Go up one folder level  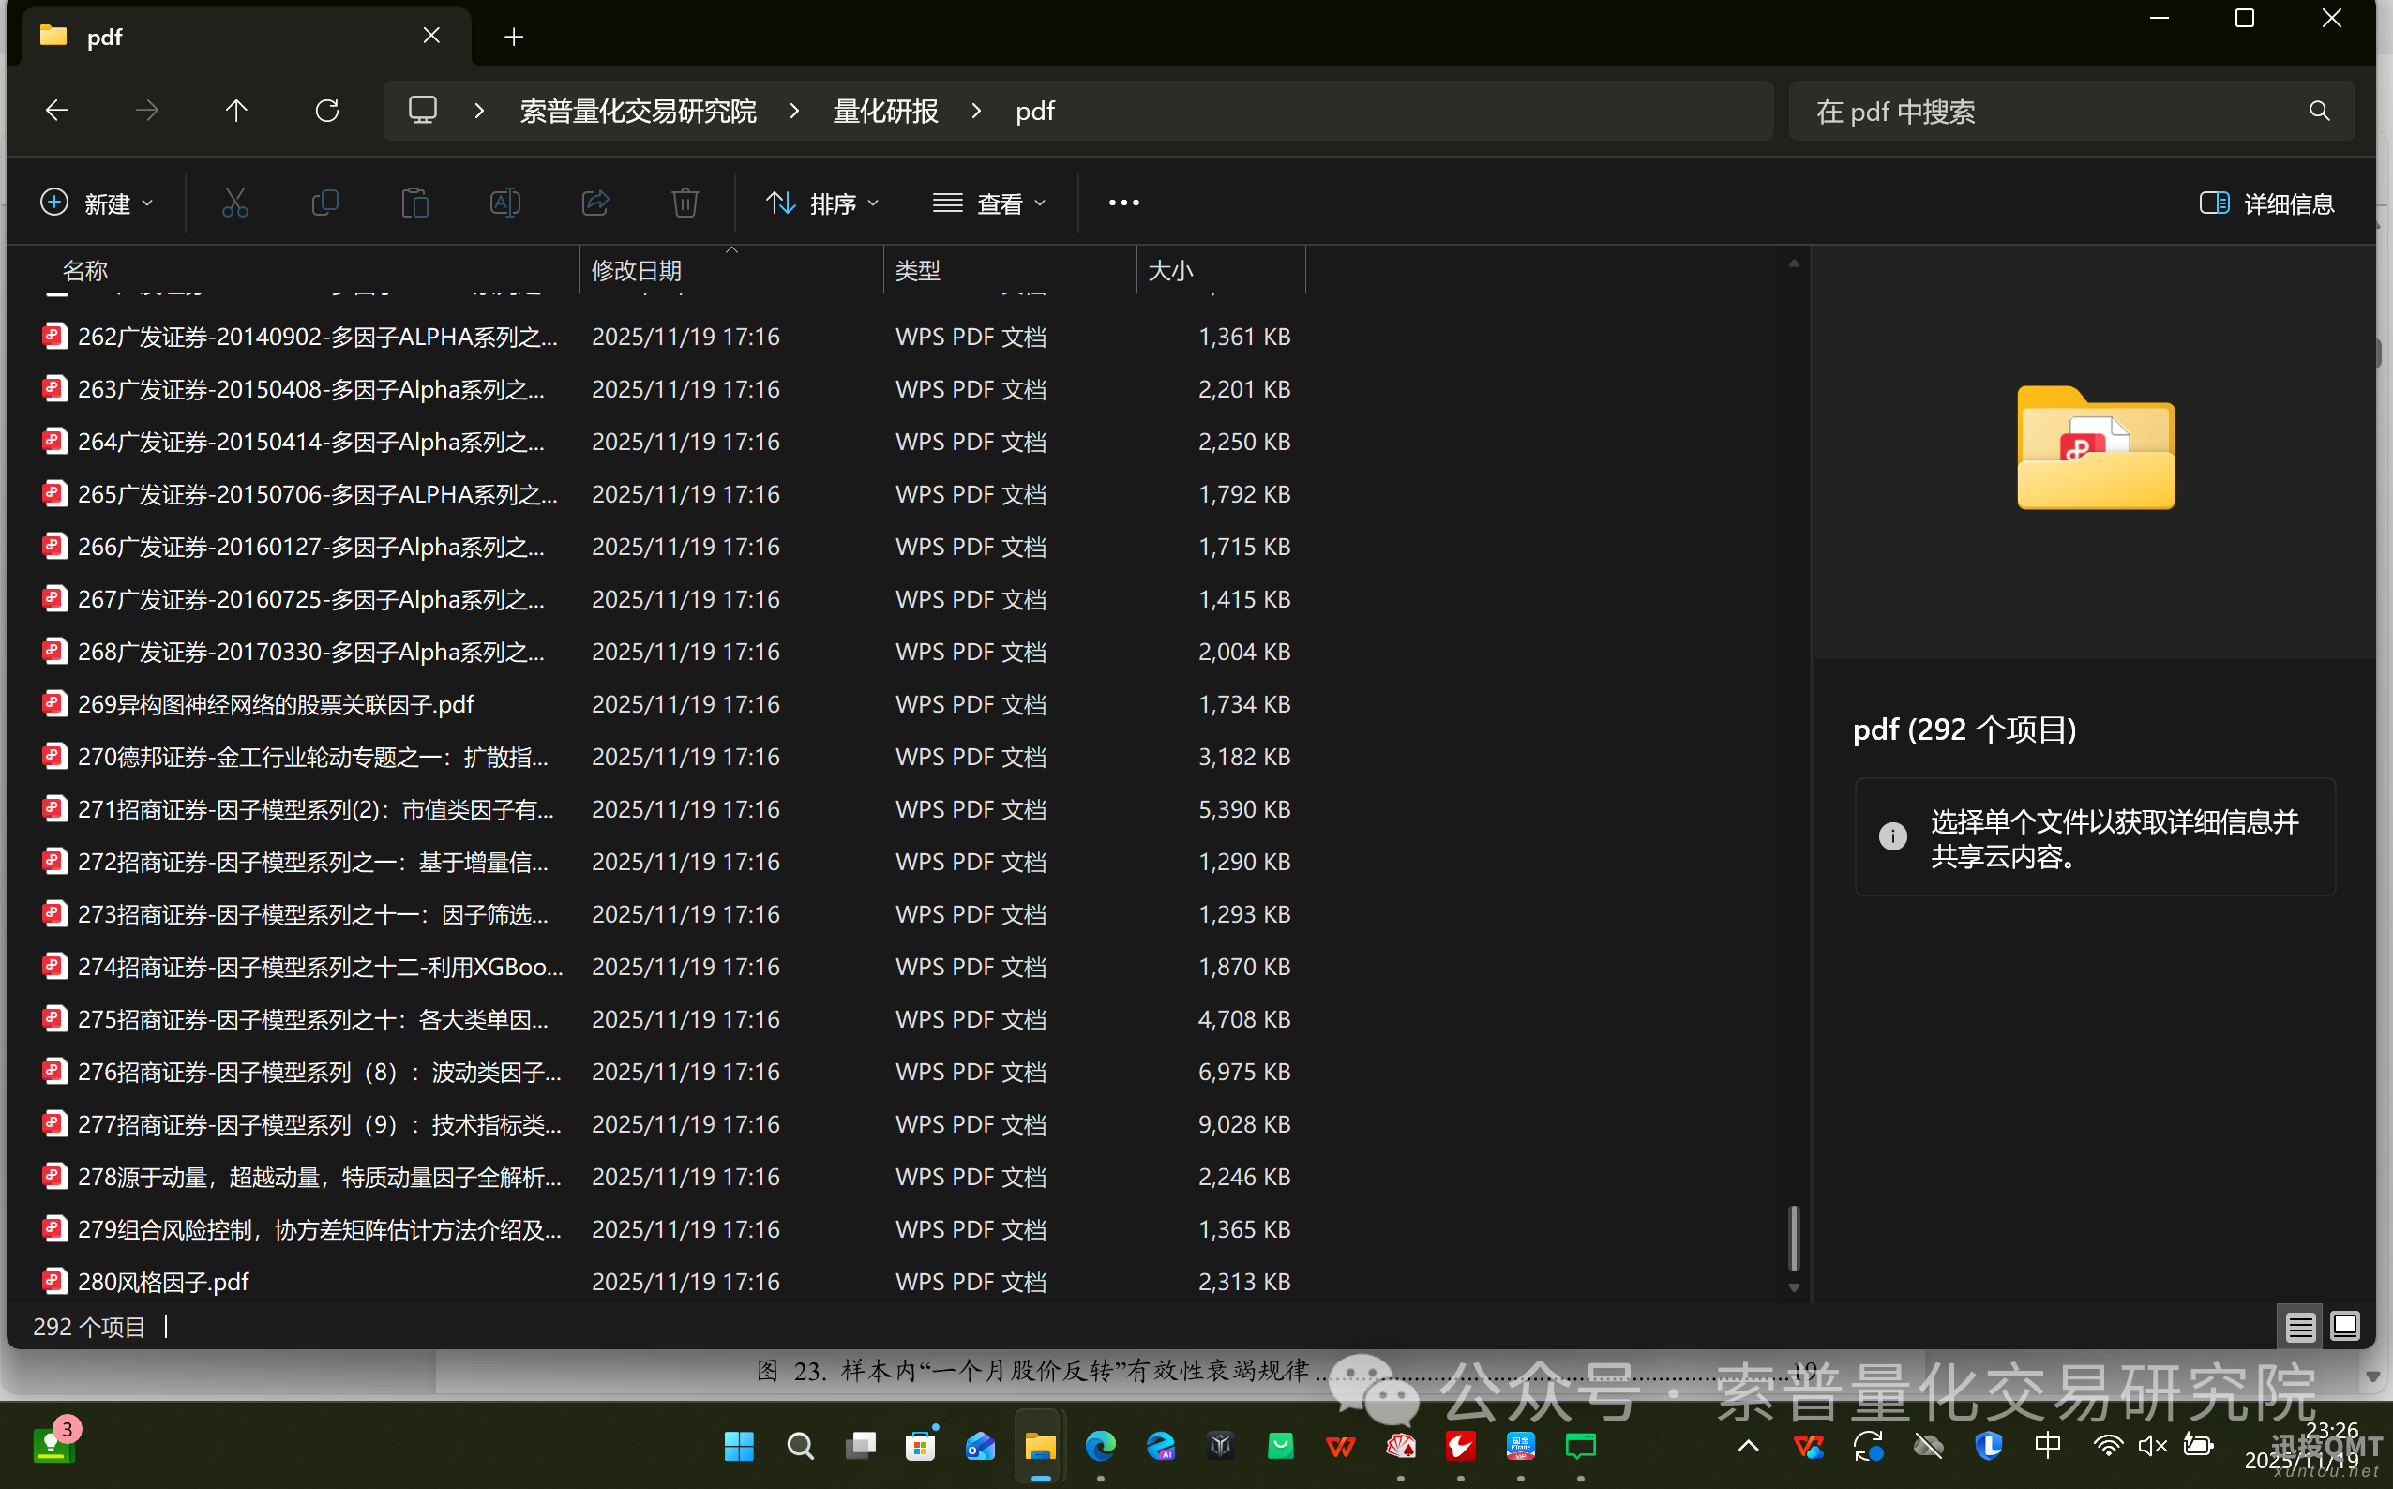point(236,111)
